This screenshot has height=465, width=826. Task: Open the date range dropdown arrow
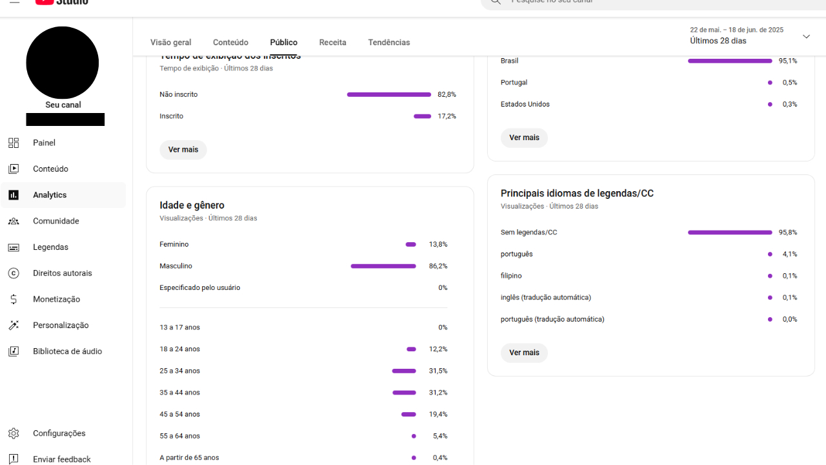tap(806, 36)
